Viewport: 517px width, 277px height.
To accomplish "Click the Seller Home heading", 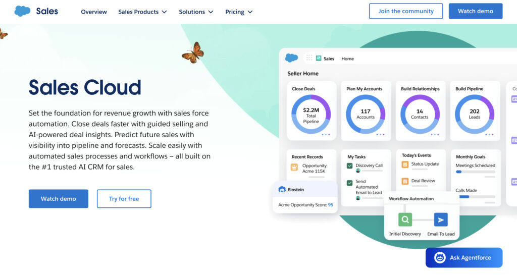I will [303, 74].
